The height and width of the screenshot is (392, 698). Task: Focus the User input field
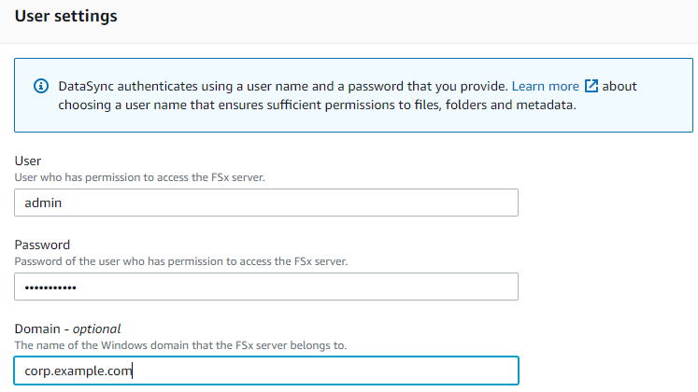[x=266, y=203]
